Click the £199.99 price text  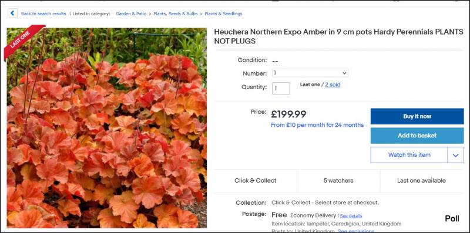[x=288, y=114]
